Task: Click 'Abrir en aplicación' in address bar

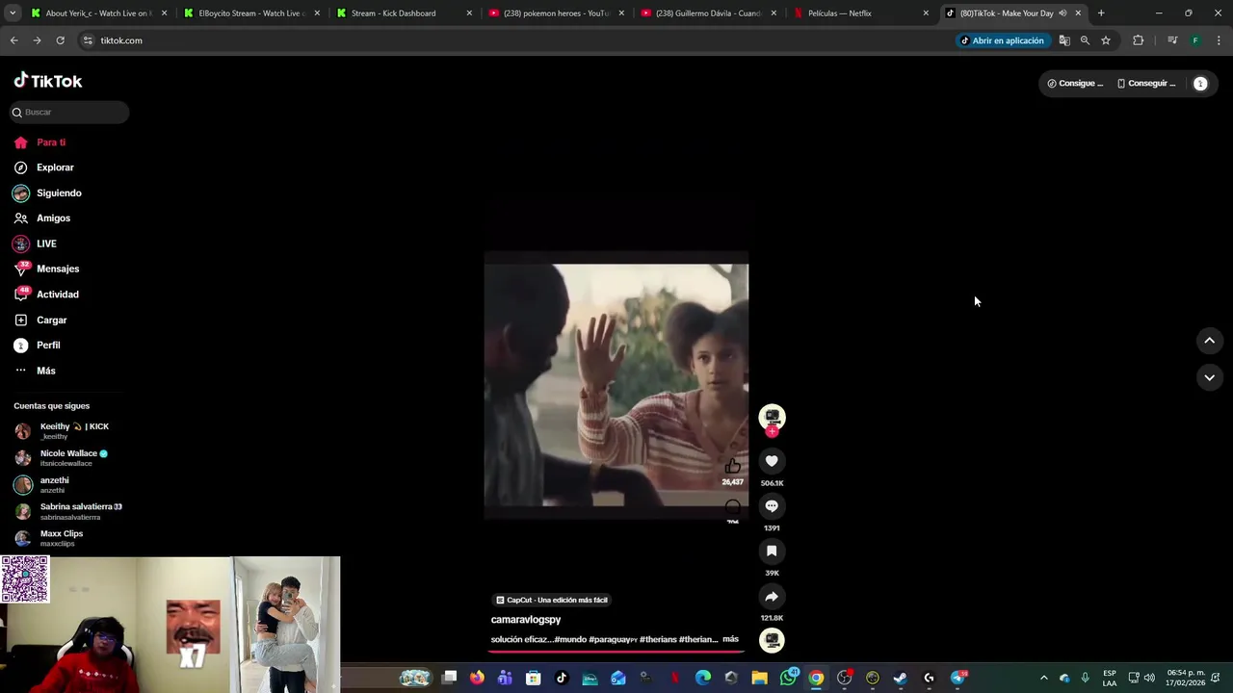Action: point(1002,40)
